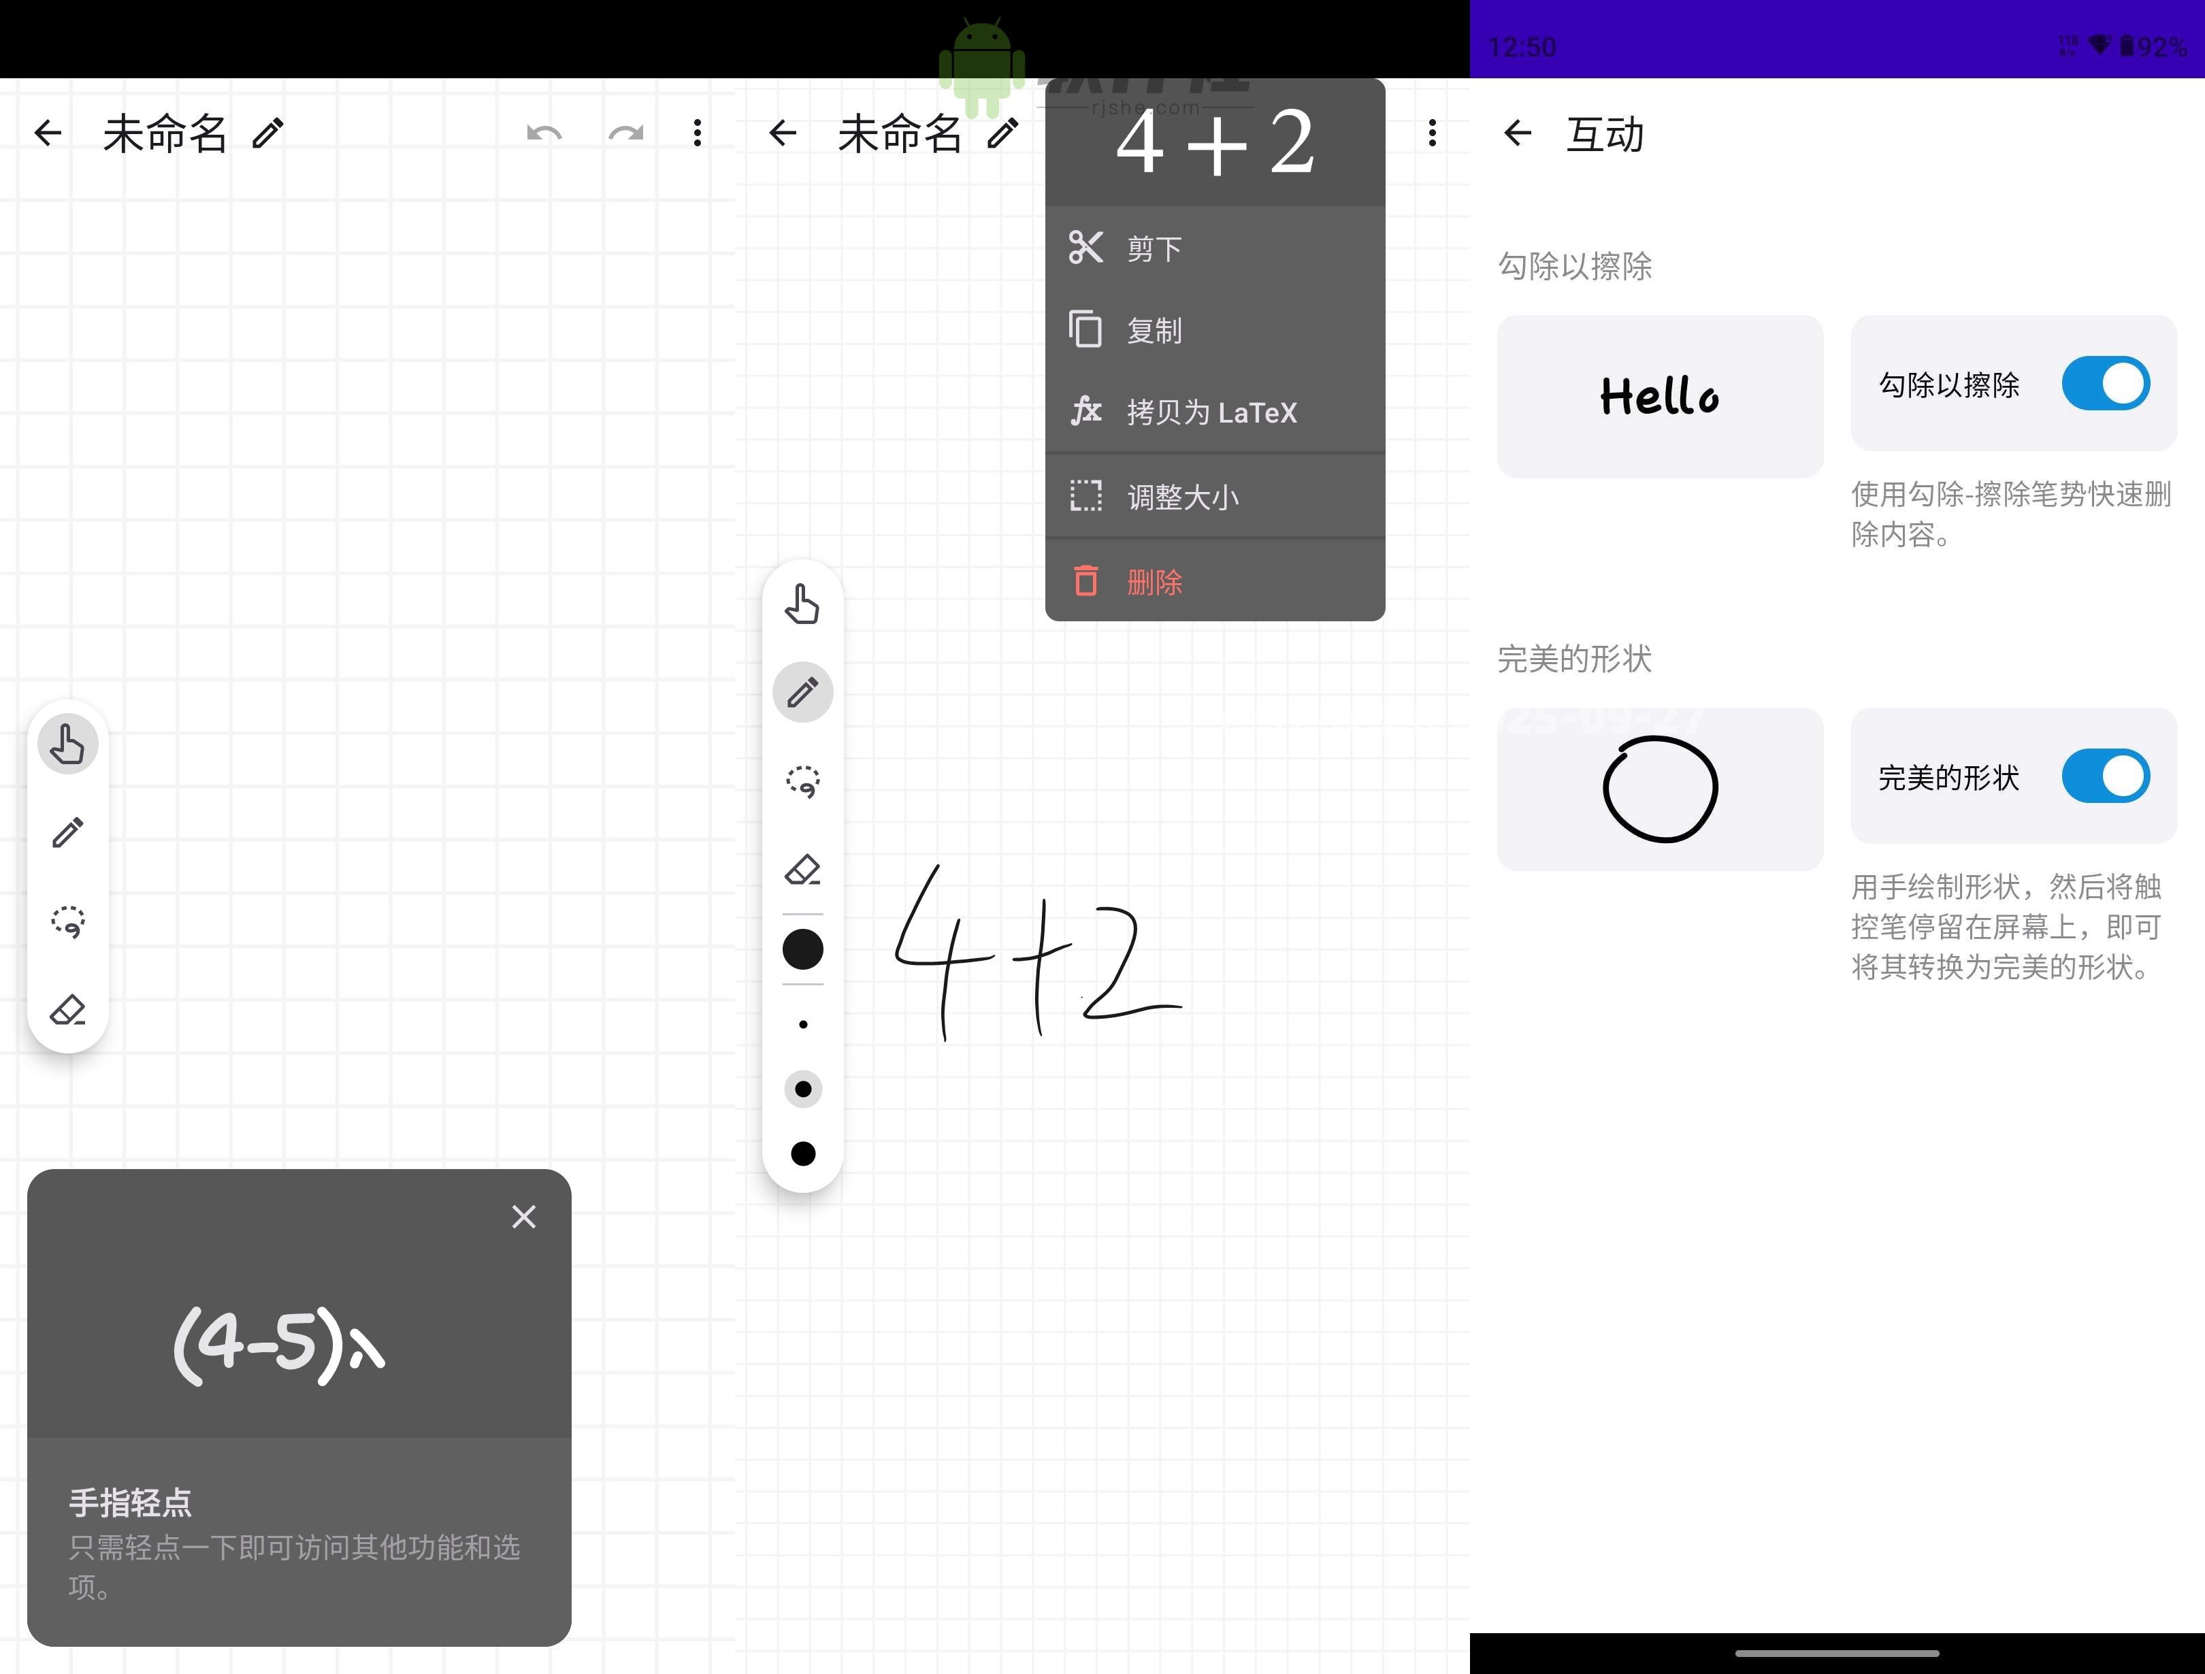Select the lasso selection tool
Viewport: 2205px width, 1674px height.
click(x=802, y=782)
